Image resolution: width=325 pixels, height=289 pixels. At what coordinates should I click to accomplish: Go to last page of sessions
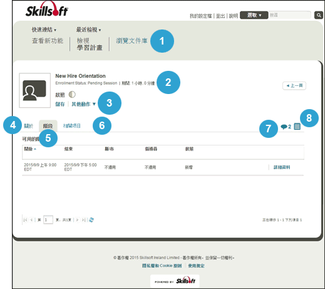tap(83, 220)
